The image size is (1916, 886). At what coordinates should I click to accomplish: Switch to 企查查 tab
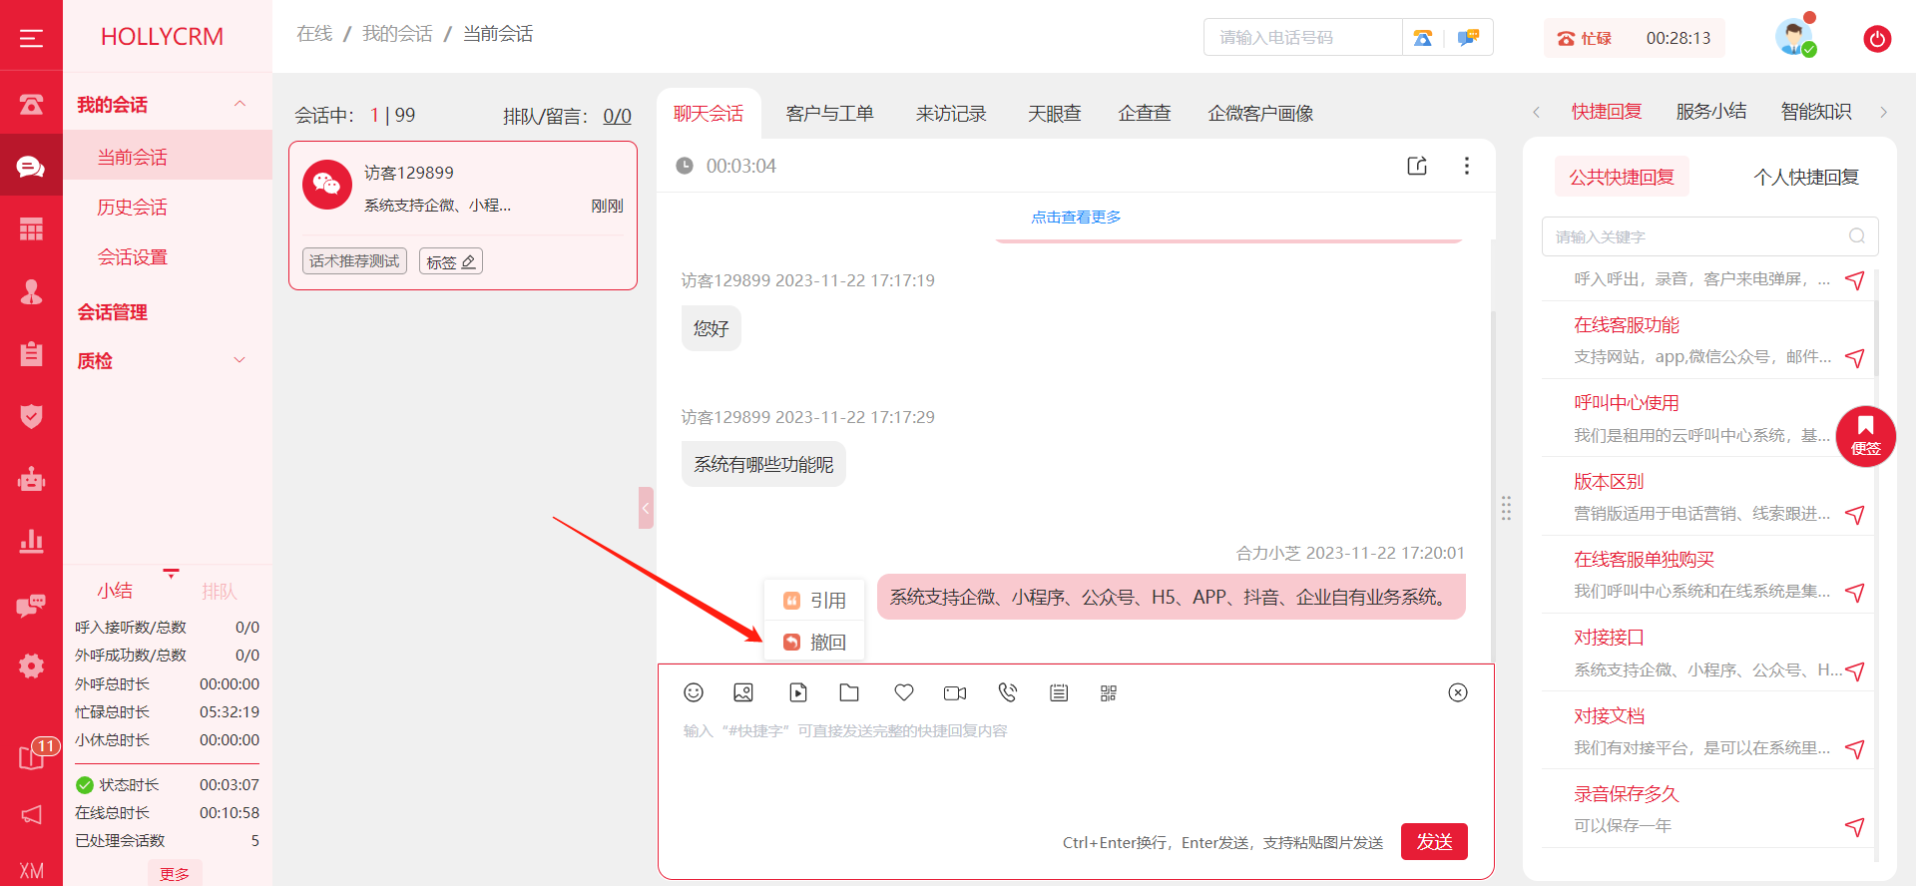1145,114
